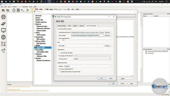
Task: Select the add a link cable icon
Action: point(3,51)
